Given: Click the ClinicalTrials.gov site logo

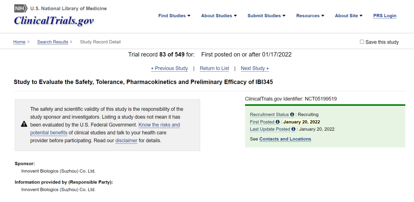Looking at the screenshot, I should [x=54, y=21].
